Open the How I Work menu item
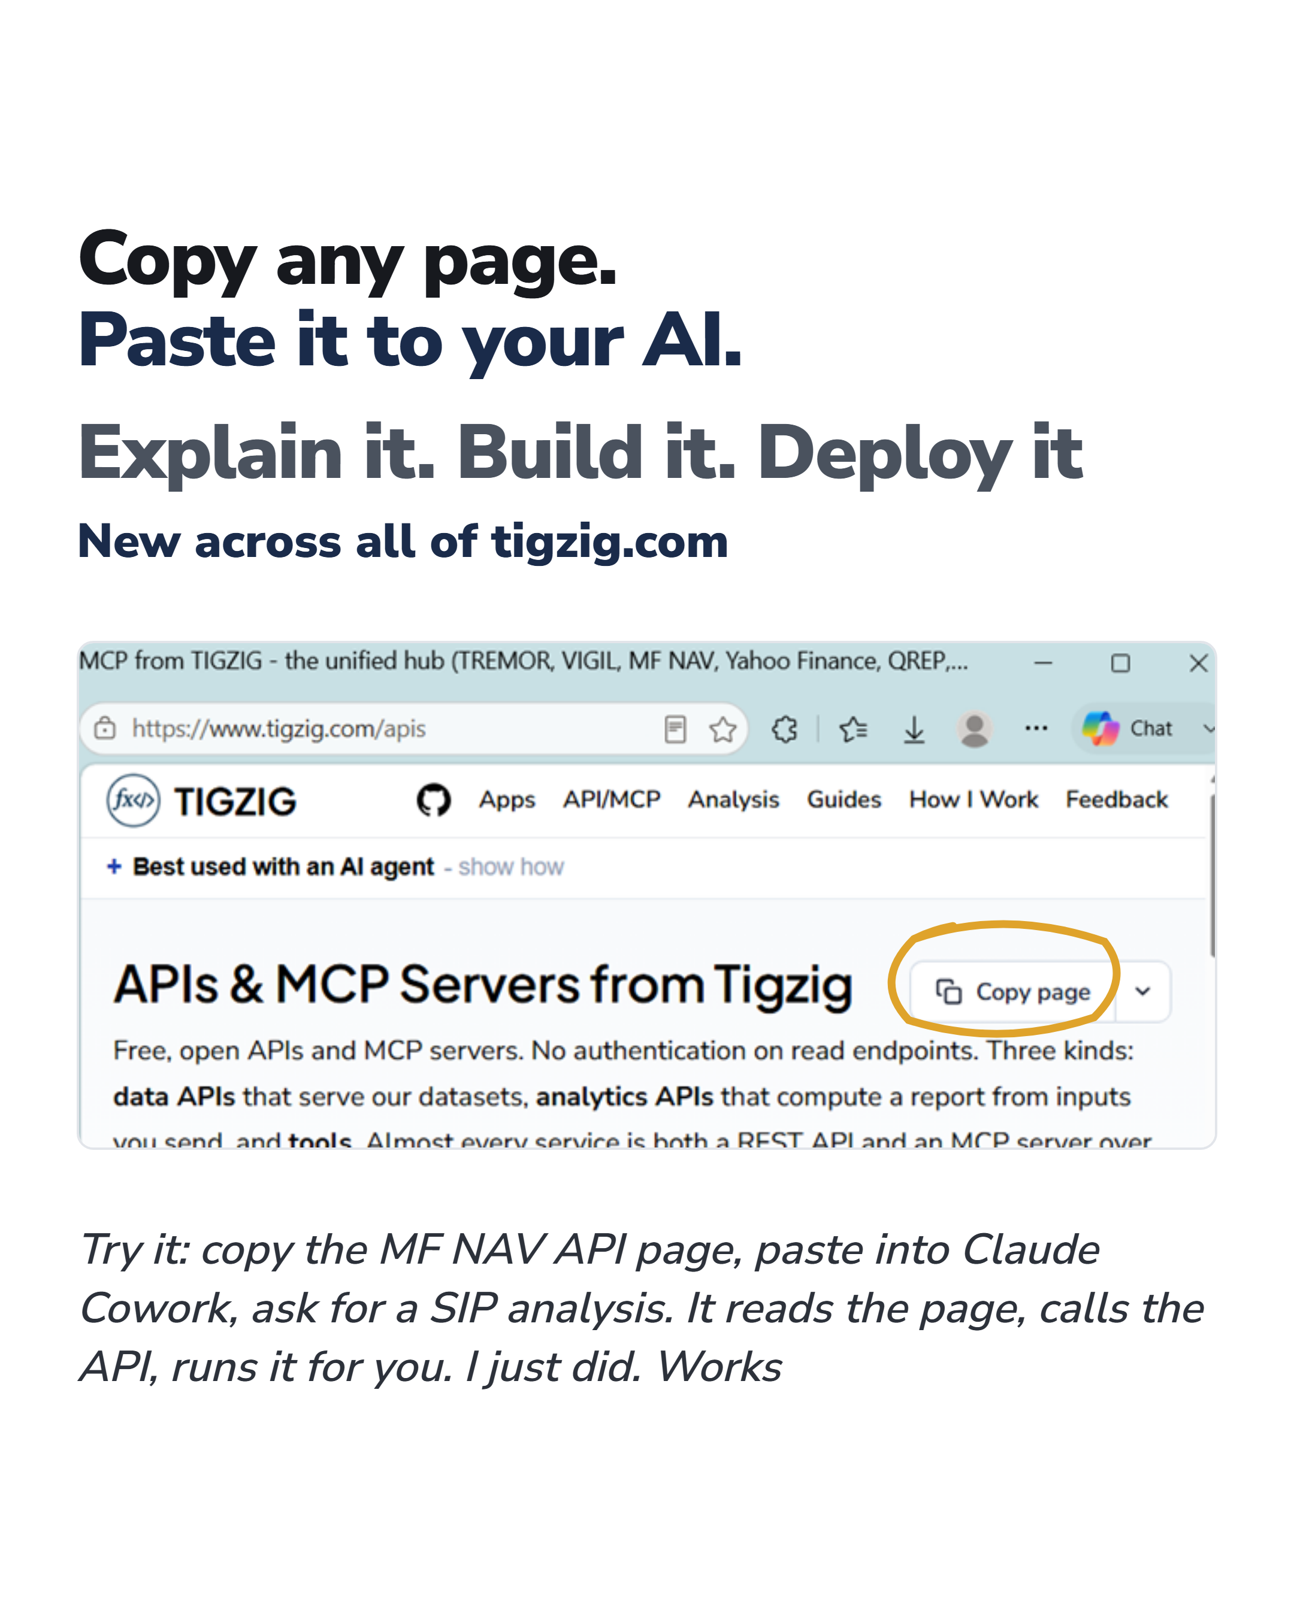The height and width of the screenshot is (1617, 1294). (973, 800)
